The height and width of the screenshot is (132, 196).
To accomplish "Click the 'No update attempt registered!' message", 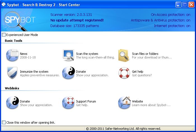I will click(x=77, y=20).
